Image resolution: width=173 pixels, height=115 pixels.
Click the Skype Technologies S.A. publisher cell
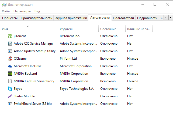(77, 89)
